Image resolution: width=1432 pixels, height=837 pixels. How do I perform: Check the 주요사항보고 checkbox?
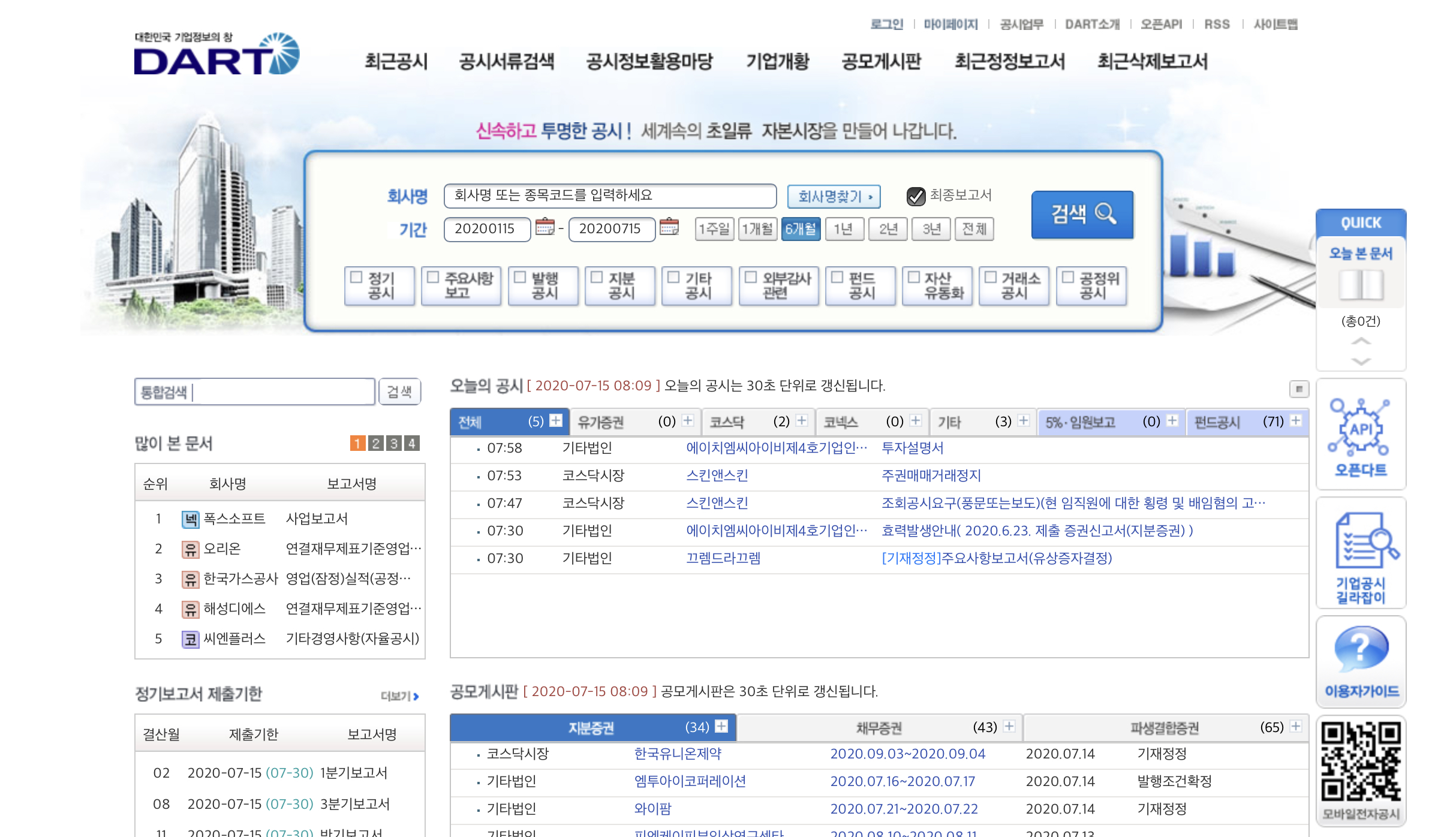(433, 277)
